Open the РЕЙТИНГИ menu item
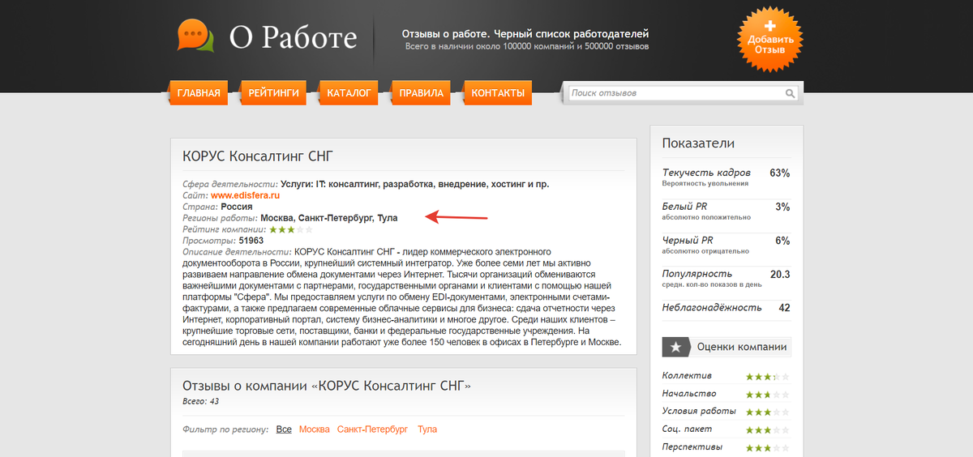 click(x=273, y=93)
